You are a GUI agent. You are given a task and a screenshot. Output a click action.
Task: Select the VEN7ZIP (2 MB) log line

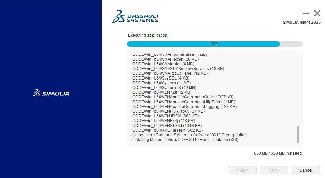pos(162,92)
